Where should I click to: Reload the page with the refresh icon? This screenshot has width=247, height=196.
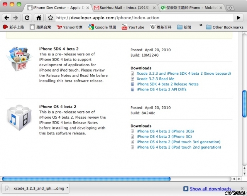click(x=27, y=18)
